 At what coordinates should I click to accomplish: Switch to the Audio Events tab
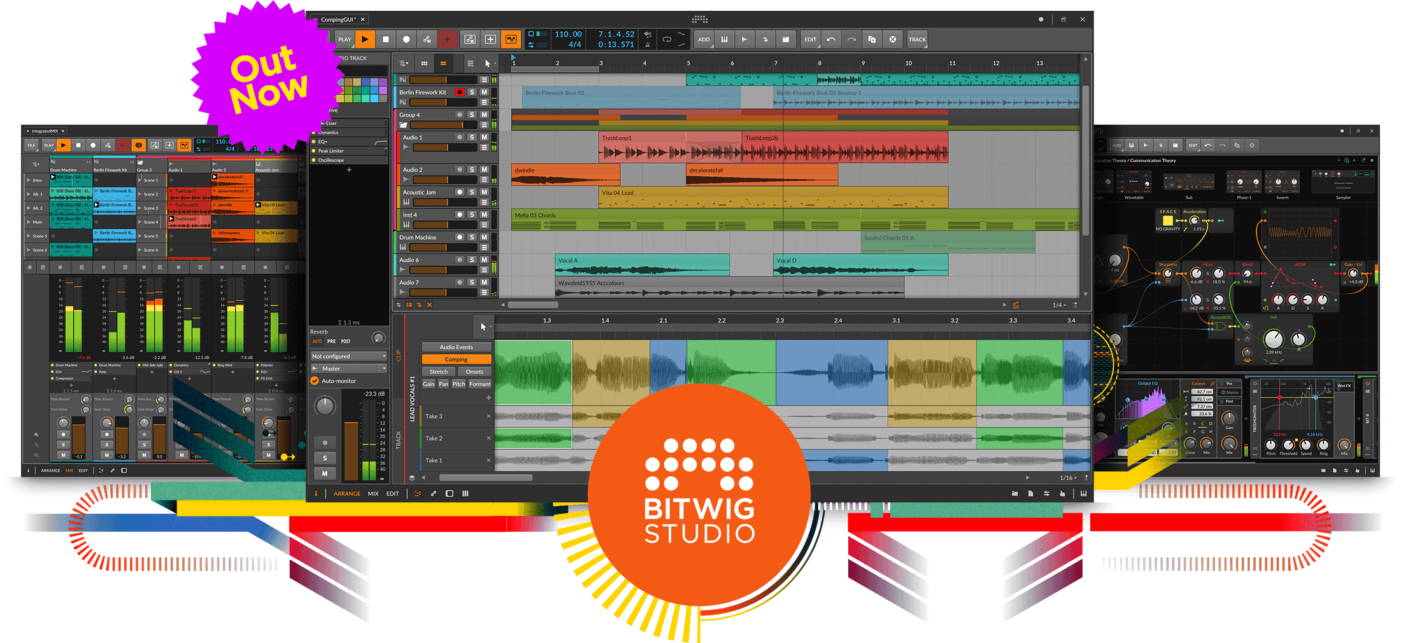[456, 347]
